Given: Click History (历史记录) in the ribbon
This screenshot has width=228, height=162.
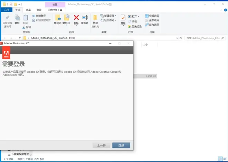Looking at the screenshot, I should [x=135, y=27].
